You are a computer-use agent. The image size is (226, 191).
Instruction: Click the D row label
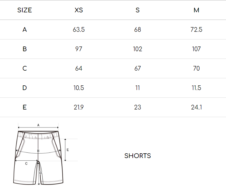click(25, 88)
